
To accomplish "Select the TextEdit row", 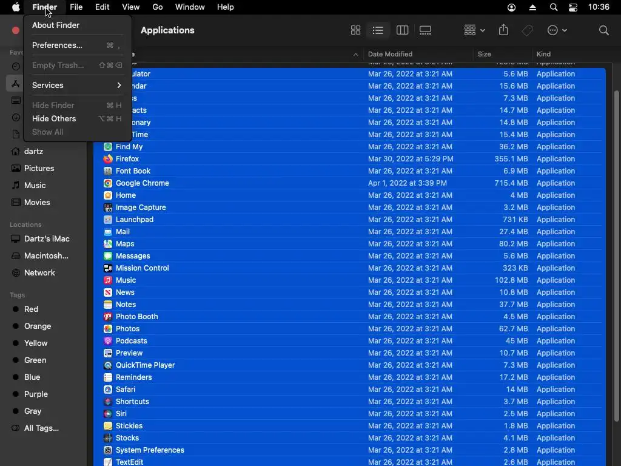I will tap(349, 462).
